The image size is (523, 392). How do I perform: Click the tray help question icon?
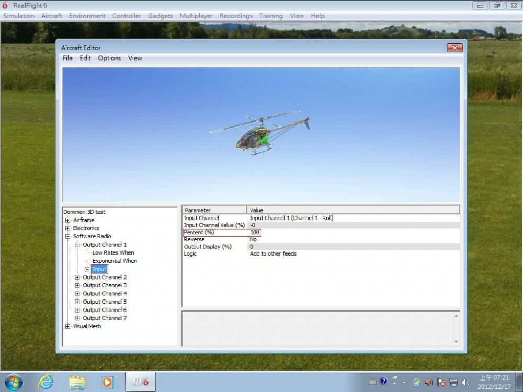point(383,381)
